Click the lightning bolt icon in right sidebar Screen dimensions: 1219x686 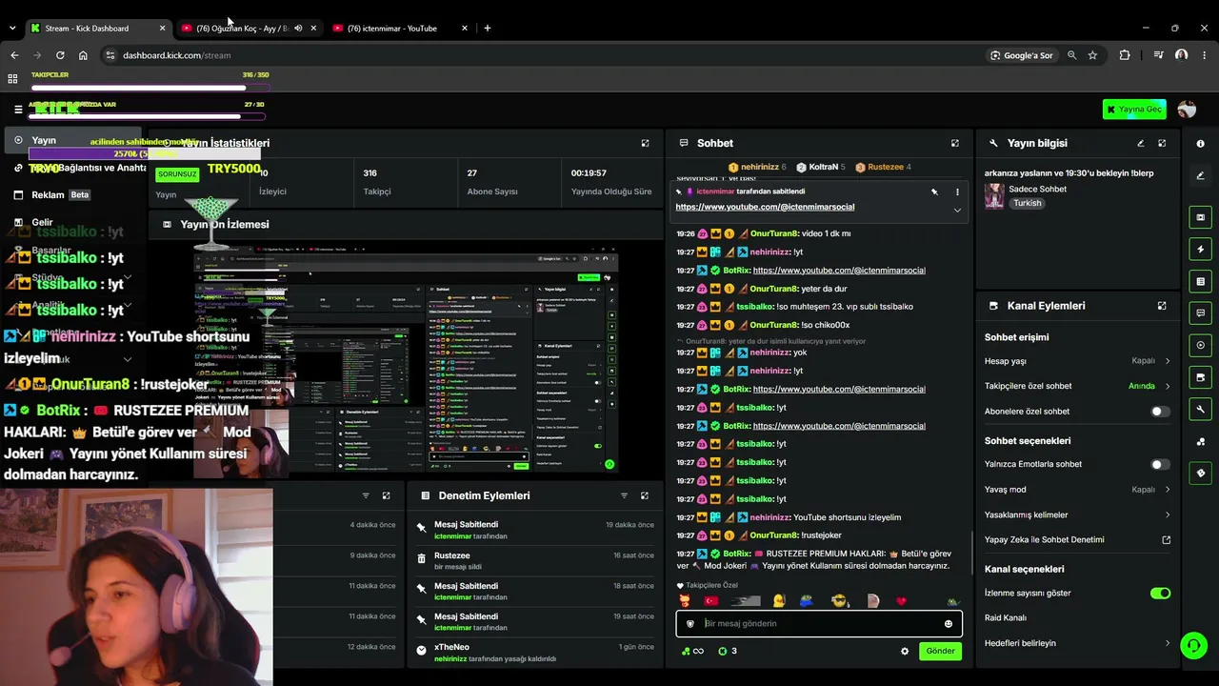pos(1200,250)
